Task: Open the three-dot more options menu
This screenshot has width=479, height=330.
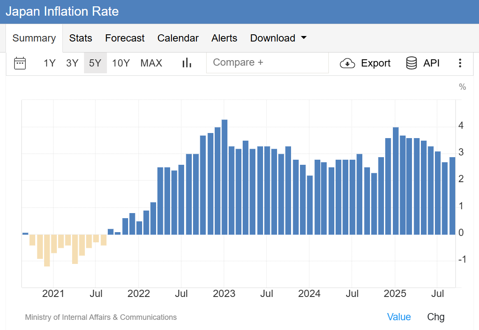Action: (x=460, y=63)
